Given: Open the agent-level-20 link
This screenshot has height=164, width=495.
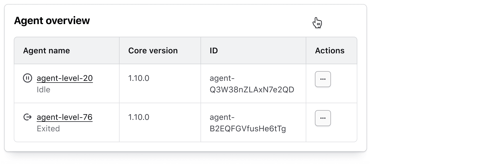Looking at the screenshot, I should tap(65, 78).
